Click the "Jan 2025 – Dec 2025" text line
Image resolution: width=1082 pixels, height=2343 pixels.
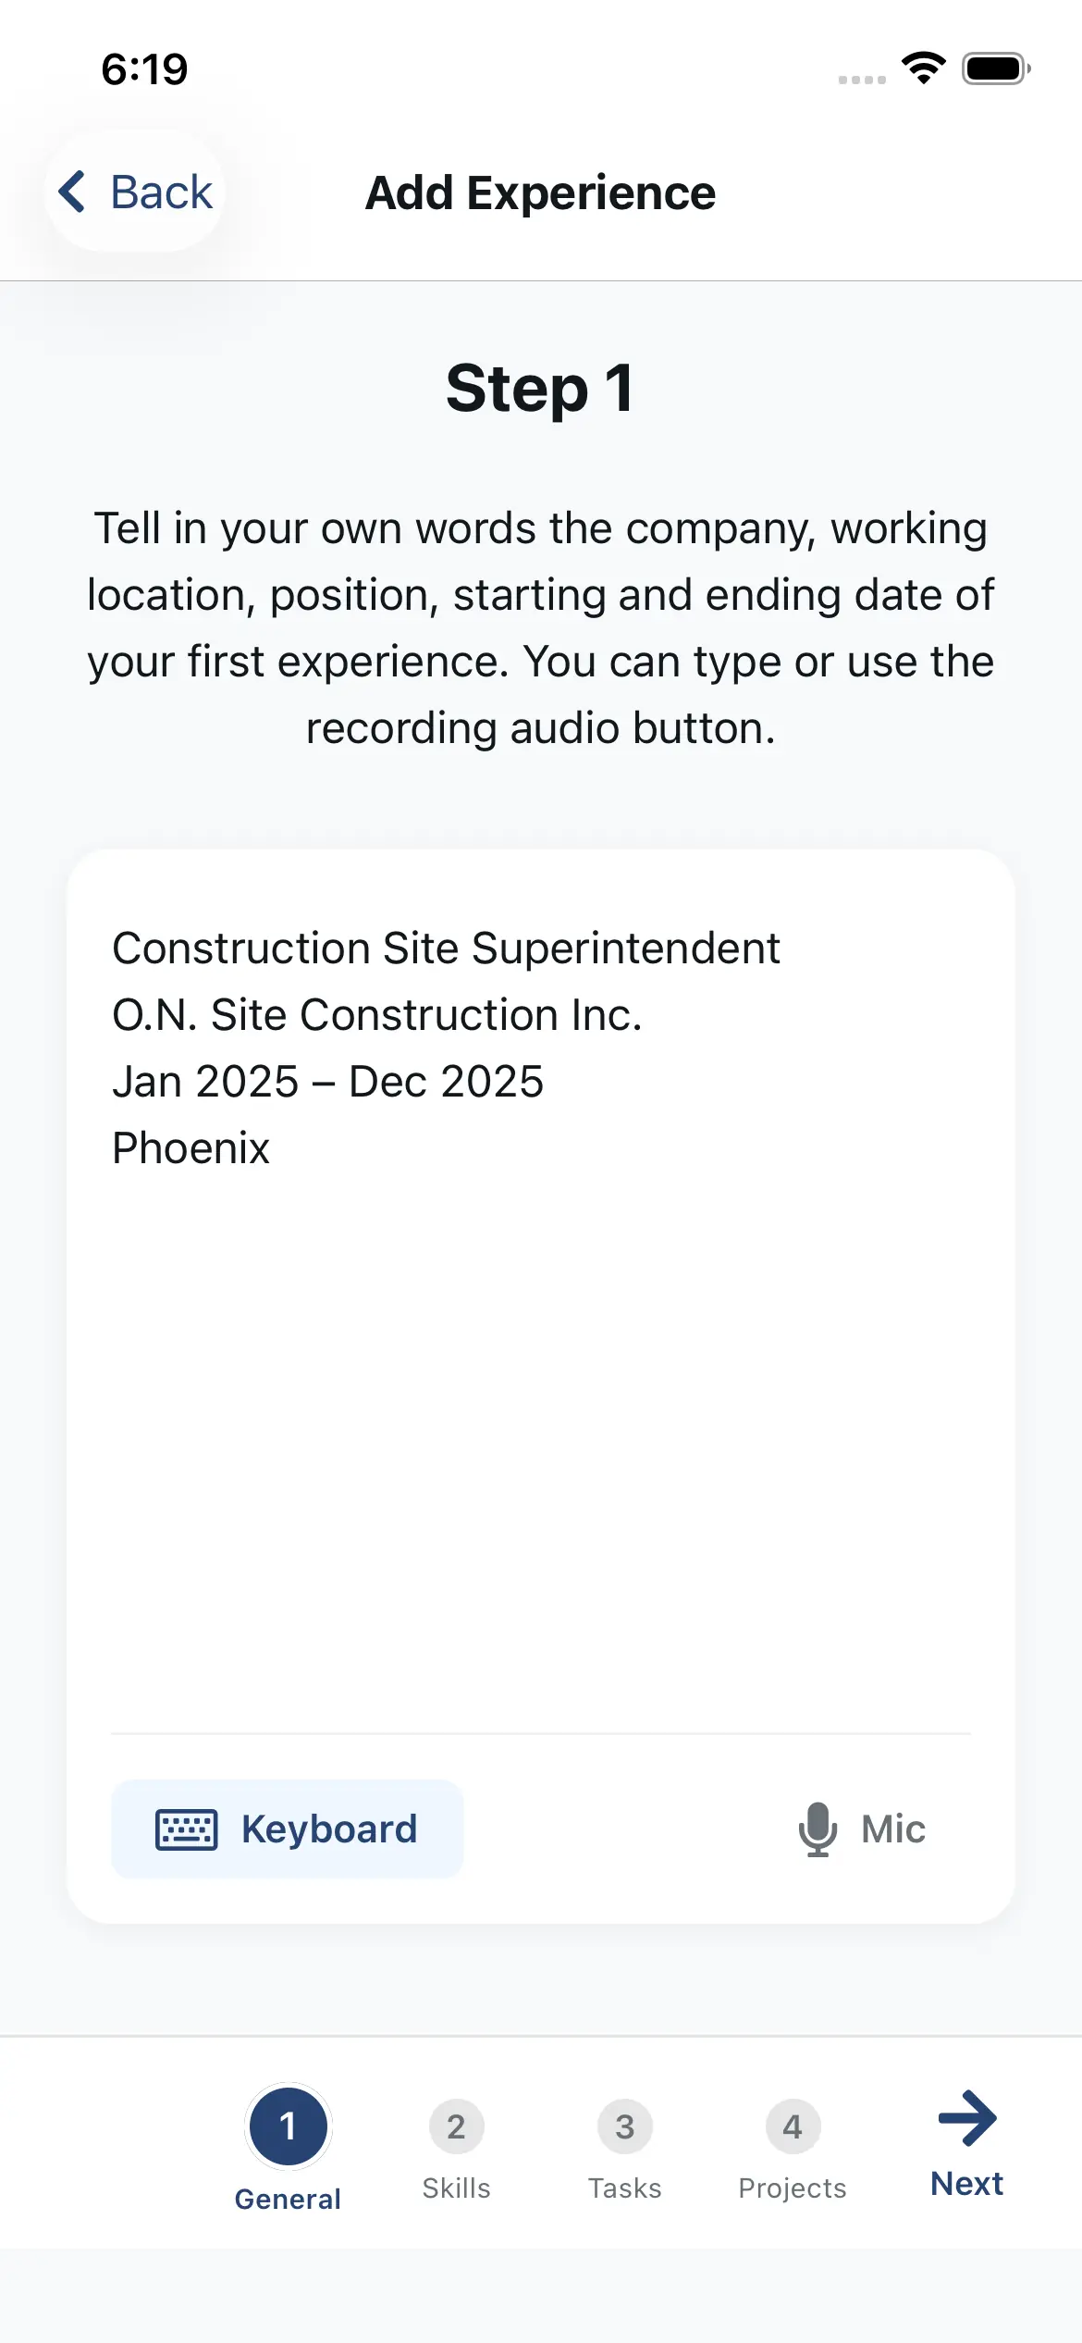point(328,1082)
